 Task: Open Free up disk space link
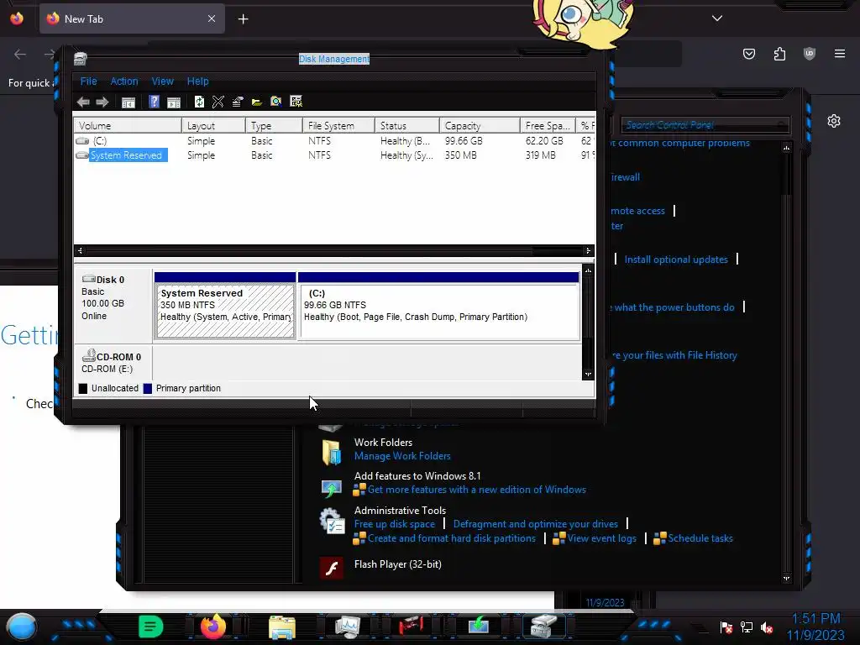click(395, 524)
